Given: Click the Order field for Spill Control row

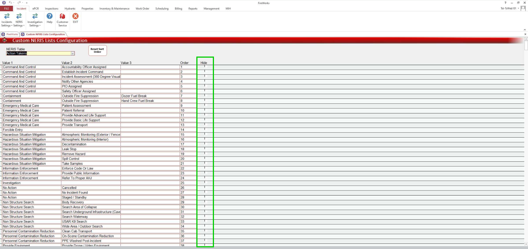Looking at the screenshot, I should tap(188, 159).
